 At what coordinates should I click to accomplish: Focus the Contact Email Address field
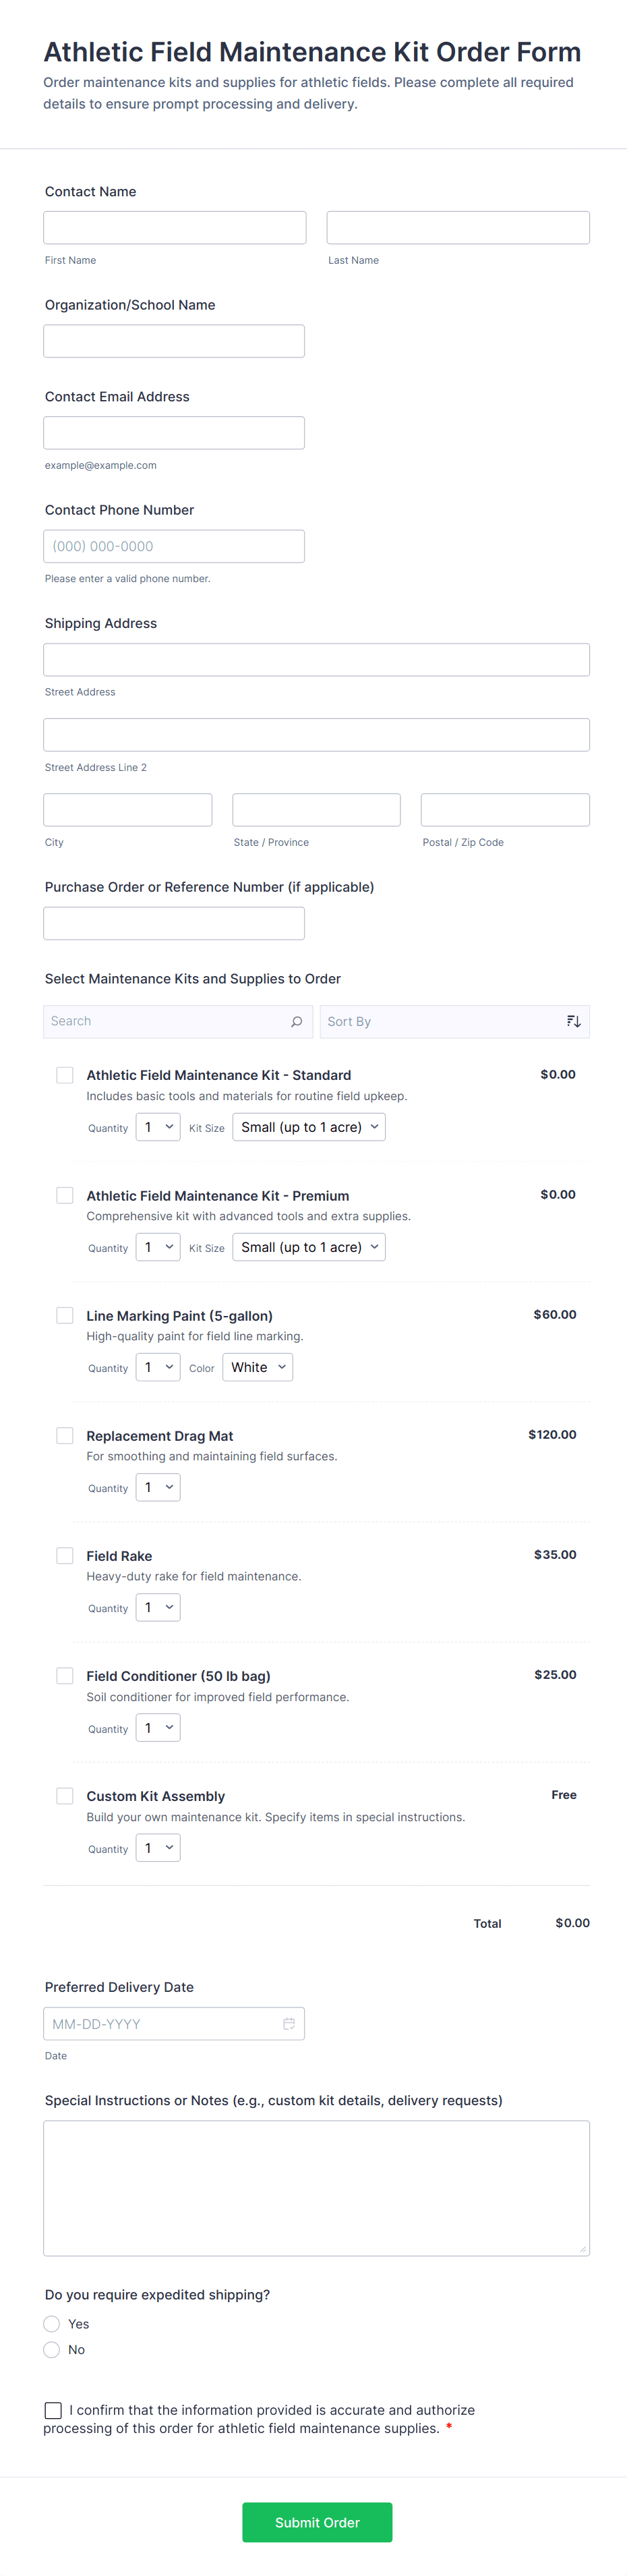[174, 433]
